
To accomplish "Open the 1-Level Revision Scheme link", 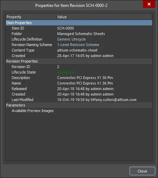I will coord(78,45).
